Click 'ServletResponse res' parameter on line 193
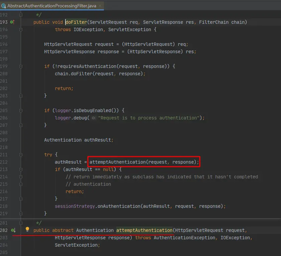 (168, 22)
